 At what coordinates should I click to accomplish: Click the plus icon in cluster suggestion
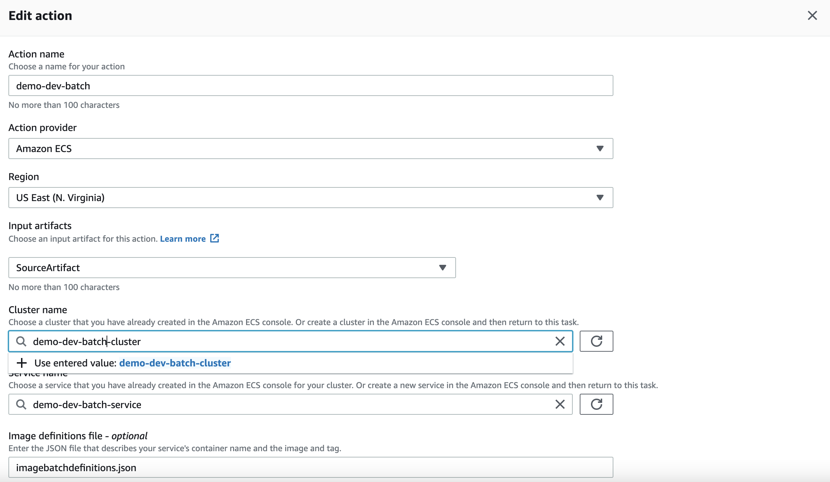[x=22, y=363]
